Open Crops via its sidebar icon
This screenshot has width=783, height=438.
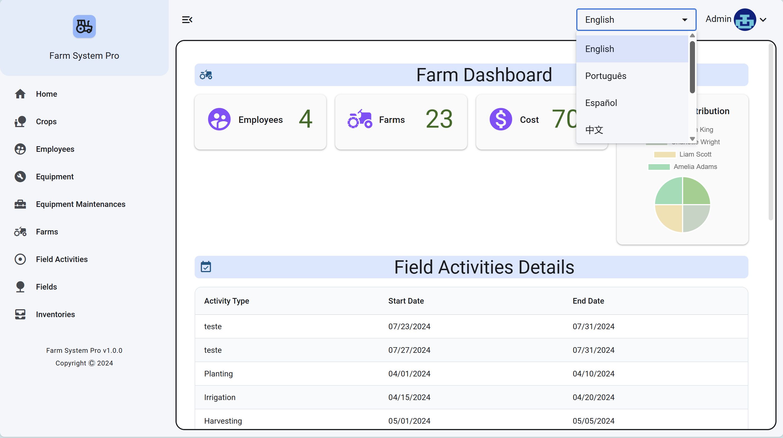tap(20, 121)
